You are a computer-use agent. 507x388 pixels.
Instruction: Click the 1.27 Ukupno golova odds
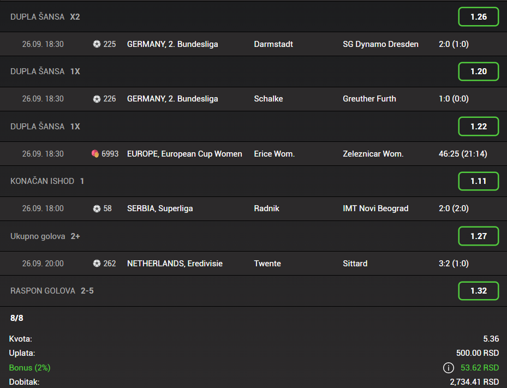[479, 236]
